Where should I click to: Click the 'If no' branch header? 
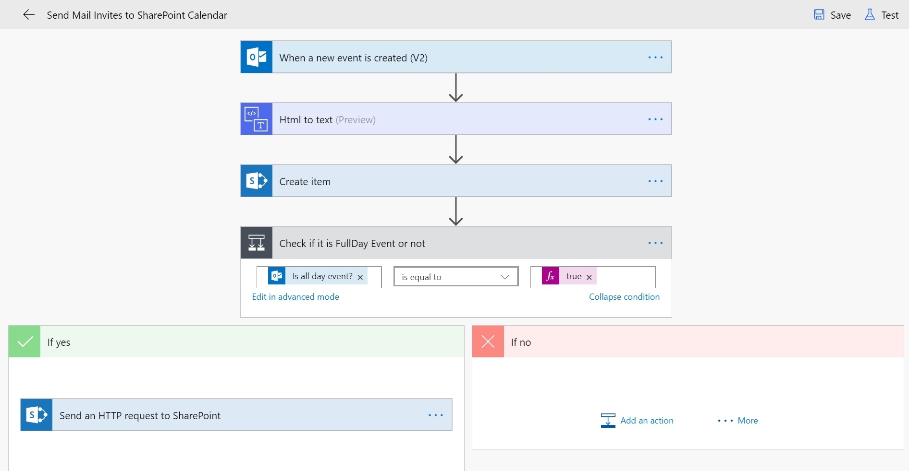click(688, 341)
